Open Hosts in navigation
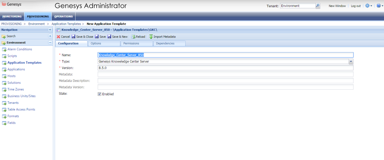The height and width of the screenshot is (160, 384). click(x=12, y=76)
